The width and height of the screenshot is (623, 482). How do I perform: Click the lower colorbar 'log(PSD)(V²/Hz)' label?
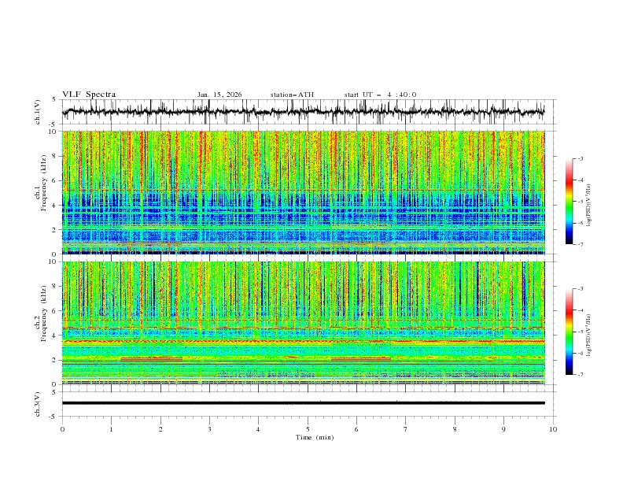588,335
